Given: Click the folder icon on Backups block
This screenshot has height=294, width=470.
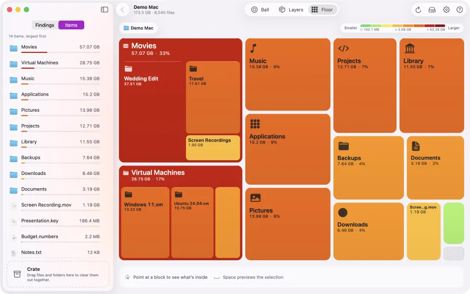Looking at the screenshot, I should coord(344,146).
